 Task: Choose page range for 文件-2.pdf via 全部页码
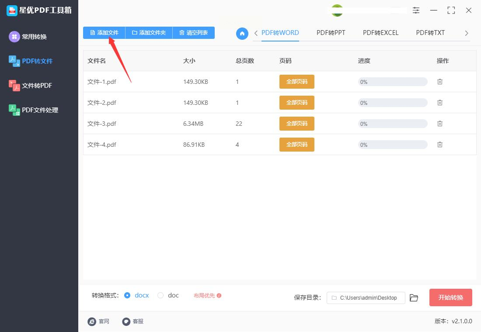pos(296,102)
